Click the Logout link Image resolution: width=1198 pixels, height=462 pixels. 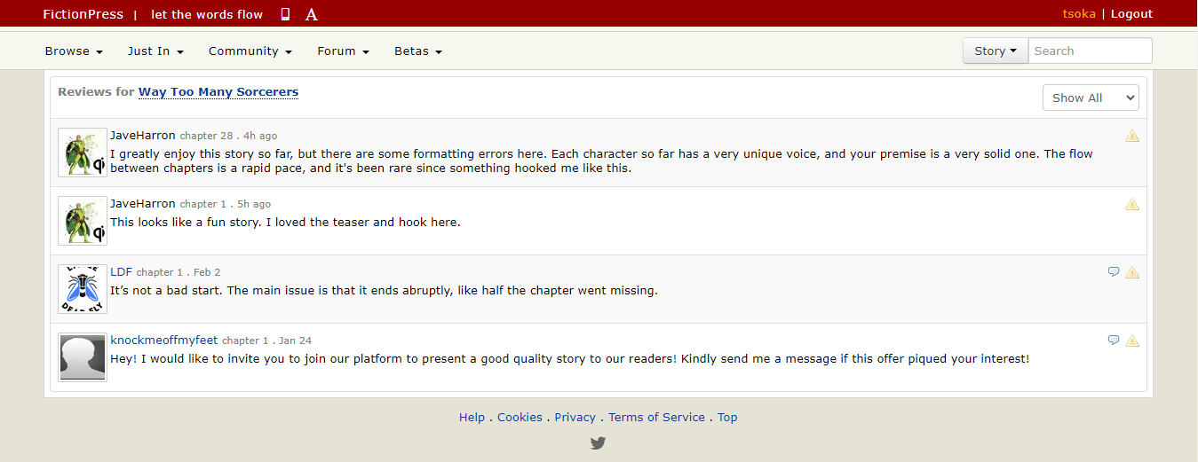1131,14
